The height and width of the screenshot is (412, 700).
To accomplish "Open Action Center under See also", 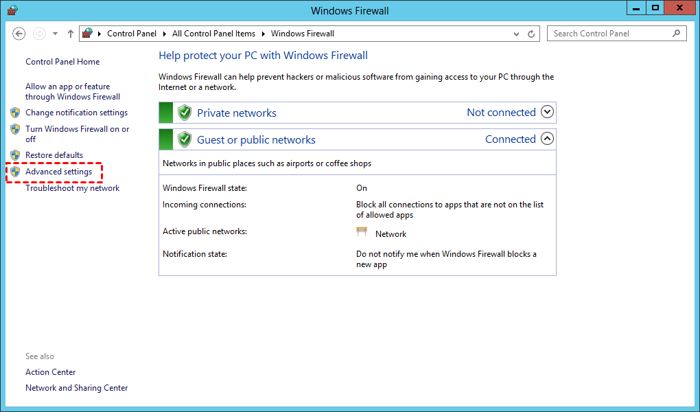I will tap(51, 372).
